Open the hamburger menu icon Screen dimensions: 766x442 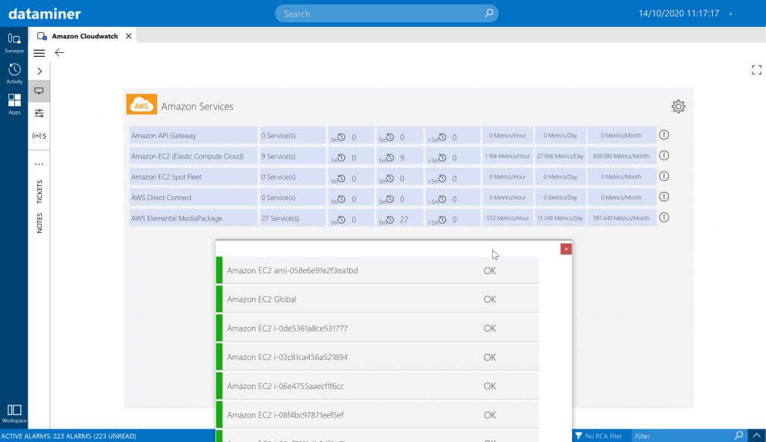(39, 53)
